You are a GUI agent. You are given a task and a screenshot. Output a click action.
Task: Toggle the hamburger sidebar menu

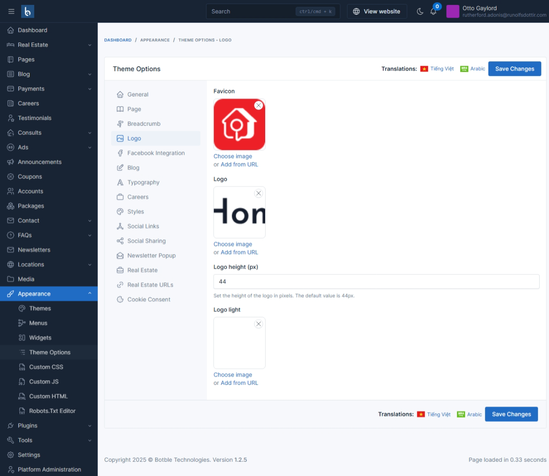11,12
